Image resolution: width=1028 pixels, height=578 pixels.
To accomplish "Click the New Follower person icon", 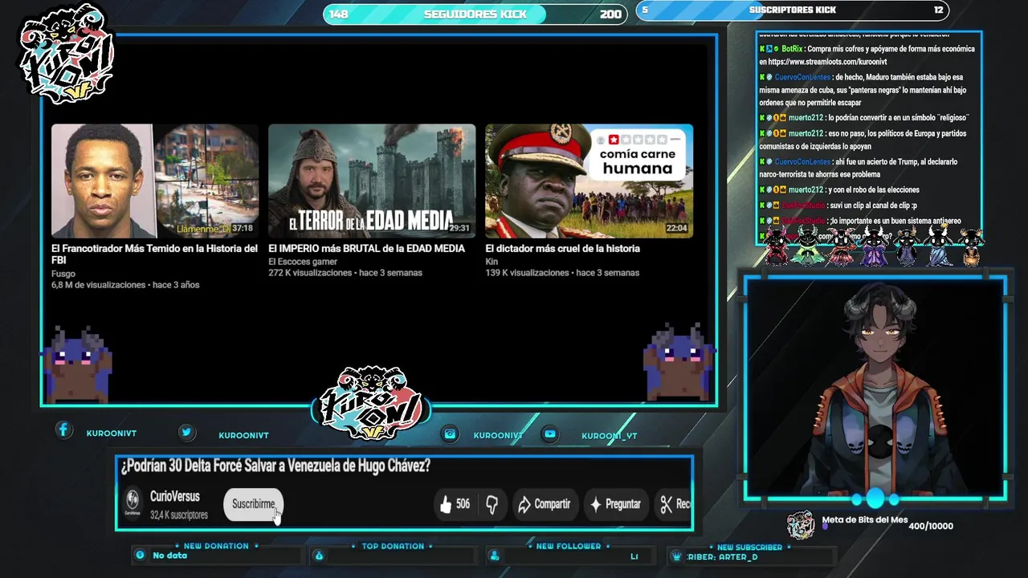I will [494, 556].
